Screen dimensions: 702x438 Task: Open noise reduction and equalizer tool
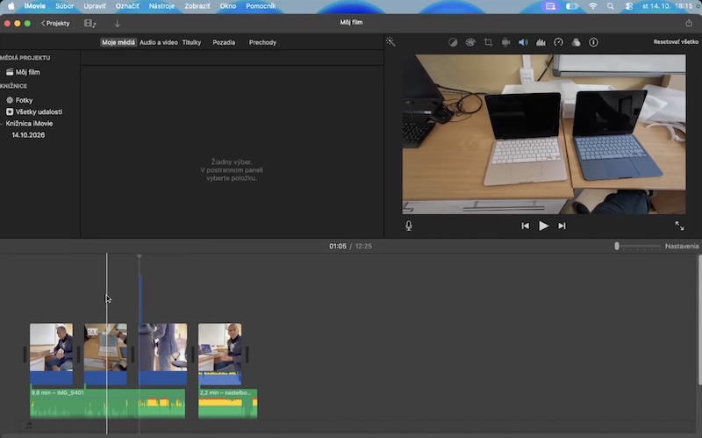pos(541,42)
